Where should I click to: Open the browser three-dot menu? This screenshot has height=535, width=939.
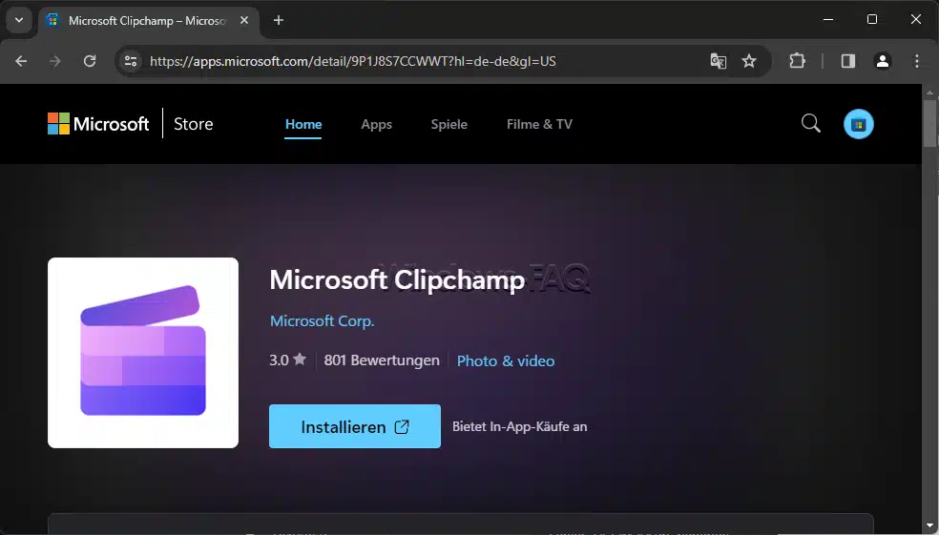click(x=917, y=61)
